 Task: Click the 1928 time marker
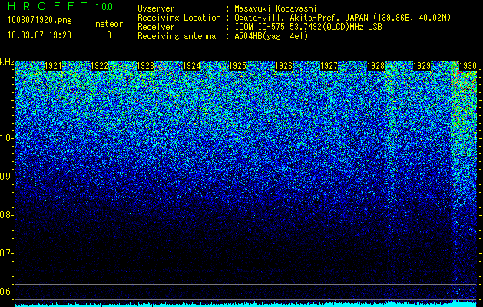pyautogui.click(x=375, y=66)
